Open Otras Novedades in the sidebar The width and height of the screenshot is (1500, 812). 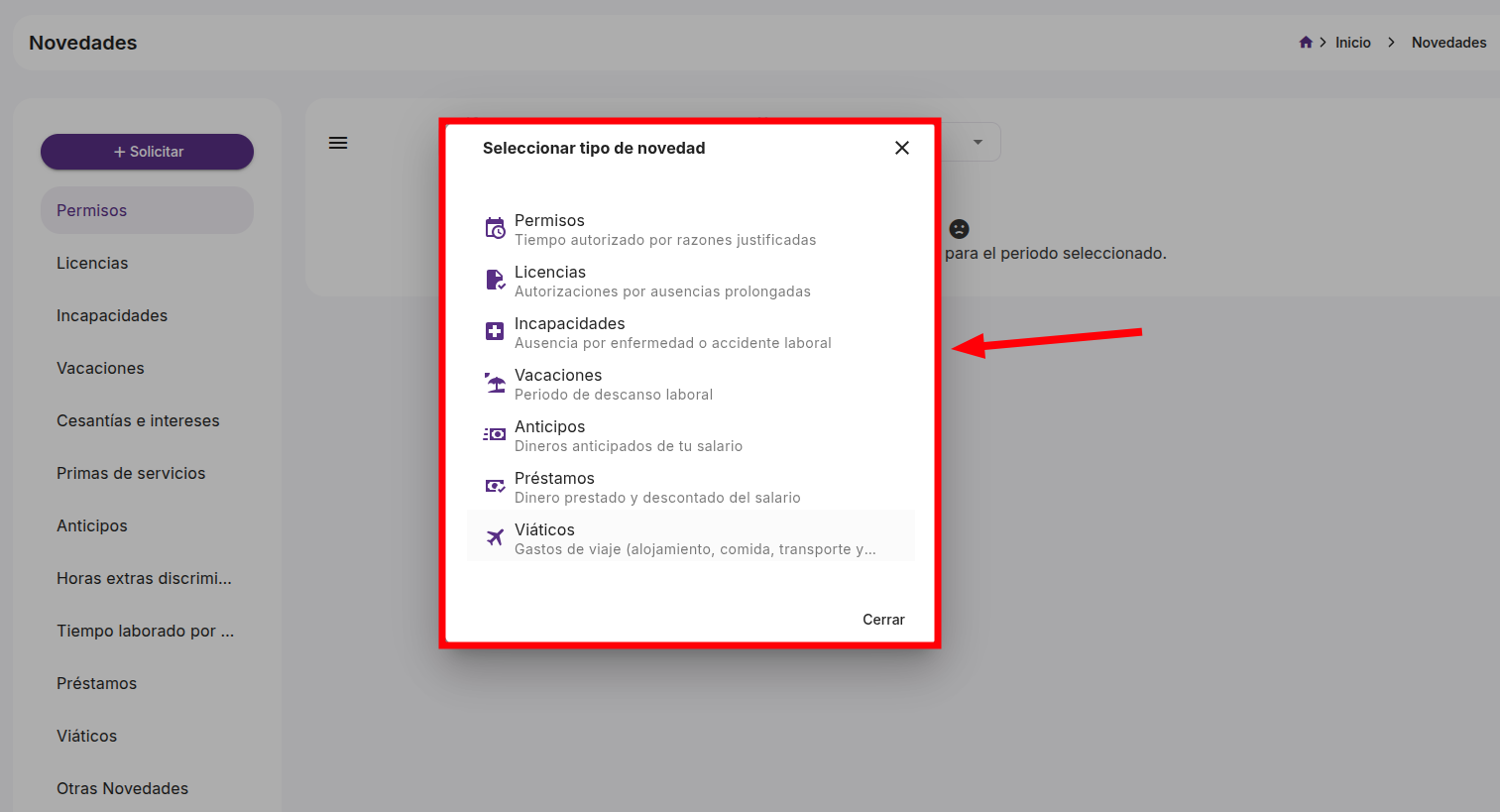[147, 788]
